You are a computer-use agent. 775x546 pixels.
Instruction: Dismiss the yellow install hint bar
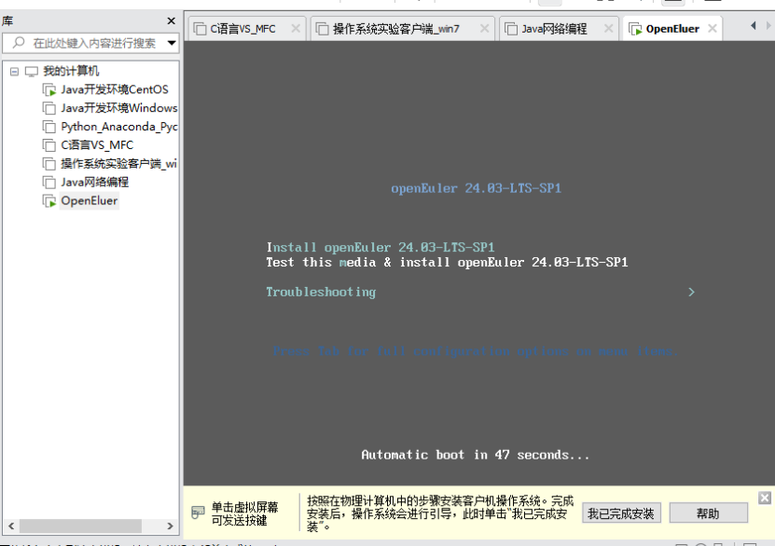pos(765,498)
